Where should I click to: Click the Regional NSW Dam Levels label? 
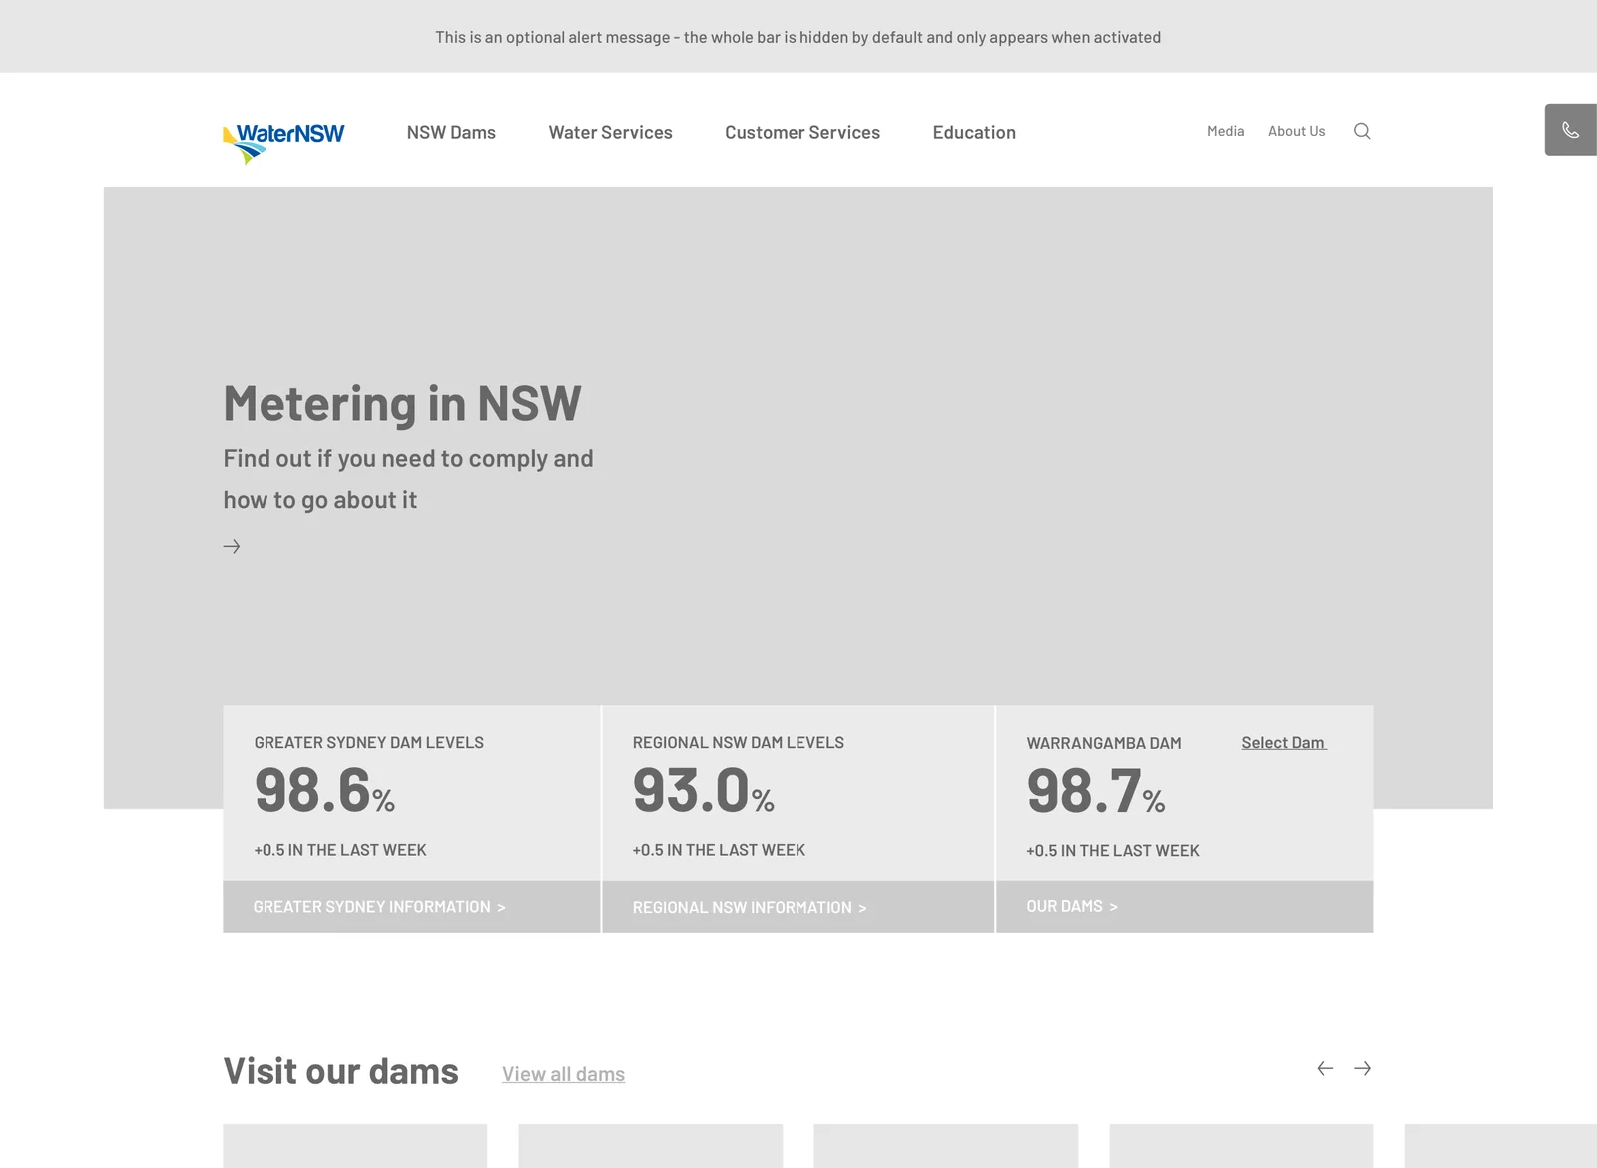(739, 742)
